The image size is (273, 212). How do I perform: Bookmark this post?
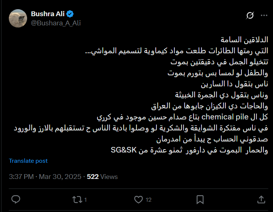pyautogui.click(x=200, y=200)
